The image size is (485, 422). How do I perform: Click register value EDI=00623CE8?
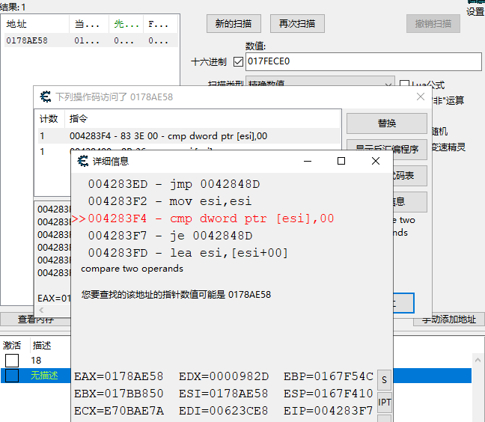223,411
